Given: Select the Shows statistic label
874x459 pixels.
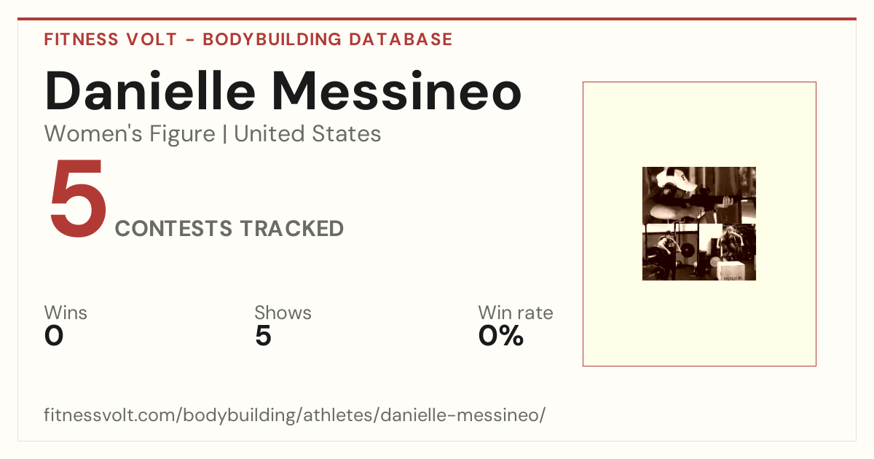Looking at the screenshot, I should (283, 313).
